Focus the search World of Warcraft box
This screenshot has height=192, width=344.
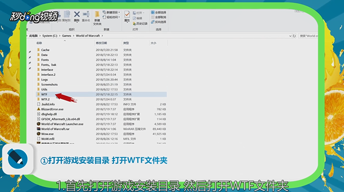pyautogui.click(x=308, y=36)
